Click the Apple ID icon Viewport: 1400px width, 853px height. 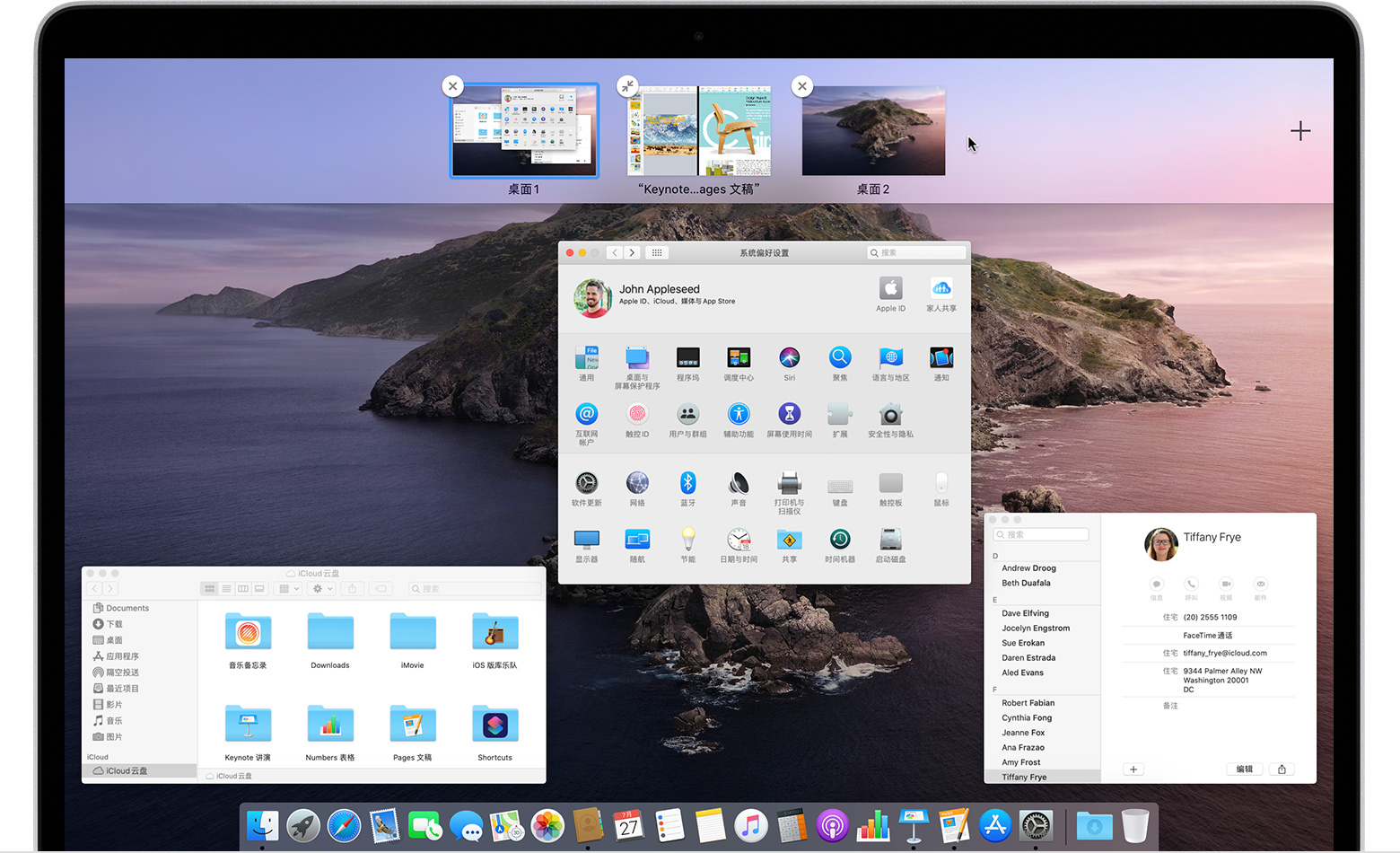[890, 289]
